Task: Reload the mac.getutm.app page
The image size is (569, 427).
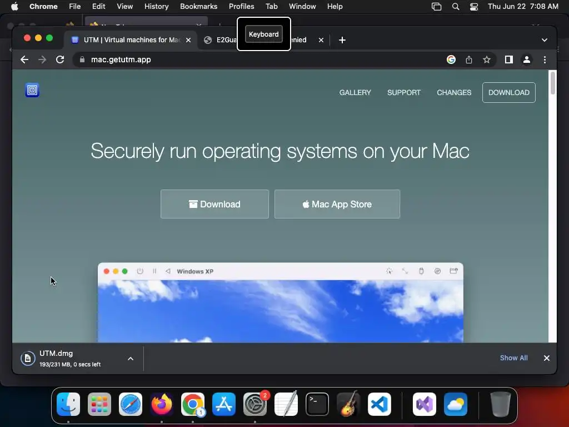Action: (60, 59)
